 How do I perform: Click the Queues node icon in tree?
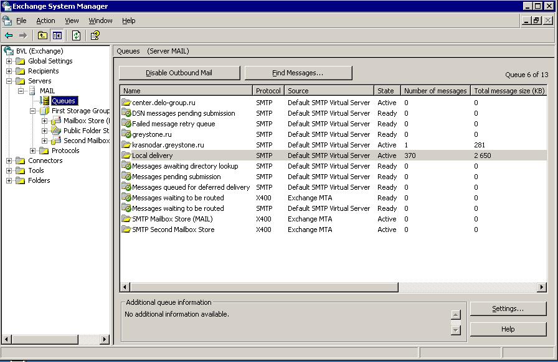click(x=45, y=101)
